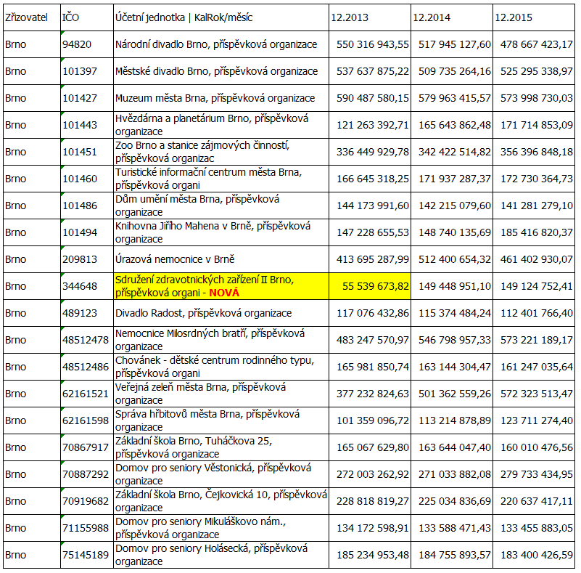Click value 149 448 951,10

click(x=452, y=286)
